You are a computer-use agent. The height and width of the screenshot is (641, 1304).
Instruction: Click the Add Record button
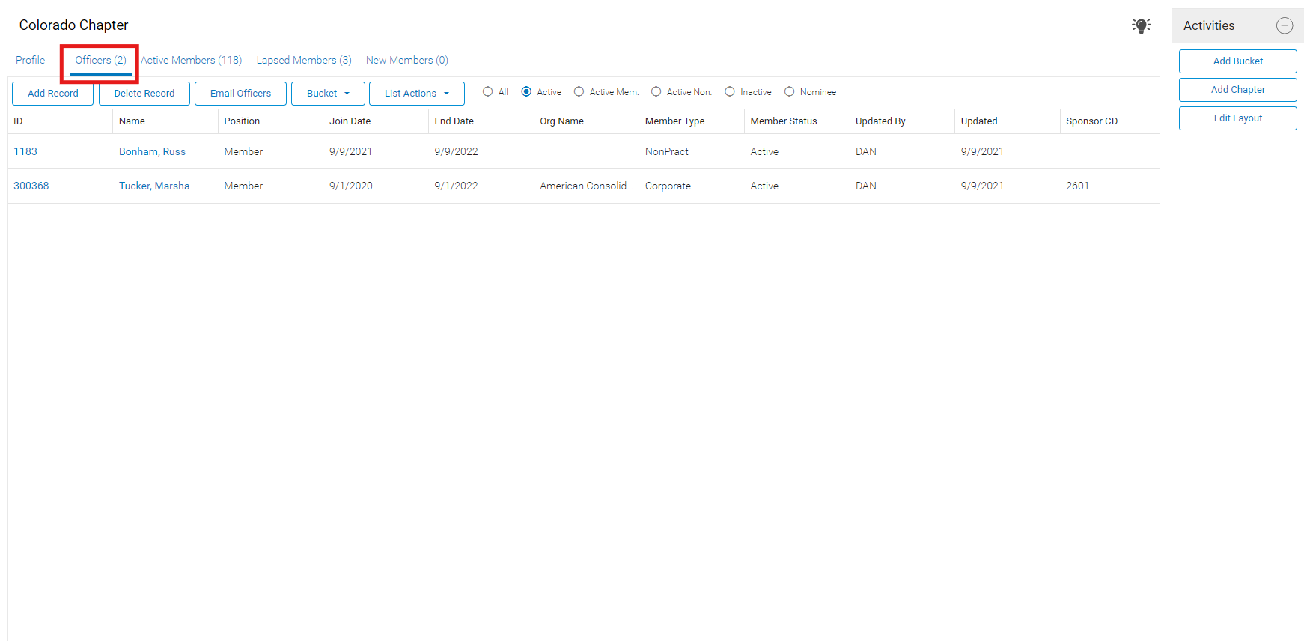[x=53, y=94]
